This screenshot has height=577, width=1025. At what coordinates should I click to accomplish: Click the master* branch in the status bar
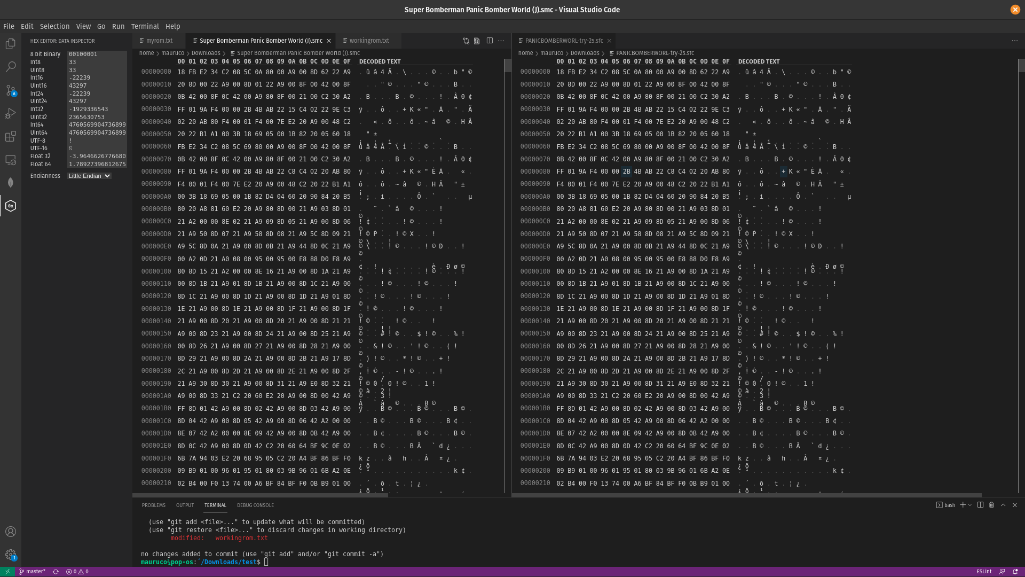[x=33, y=571]
